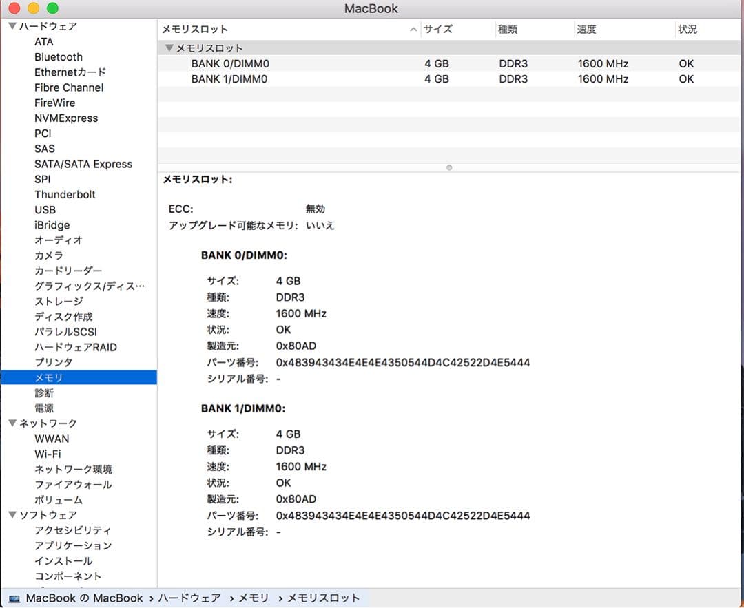Open SATA/SATA Express entry
This screenshot has height=608, width=744.
click(x=83, y=164)
